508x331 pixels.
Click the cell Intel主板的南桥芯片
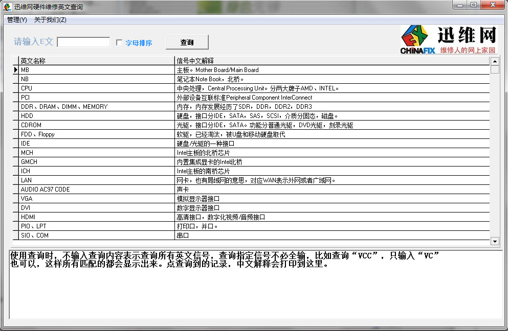tap(332, 171)
